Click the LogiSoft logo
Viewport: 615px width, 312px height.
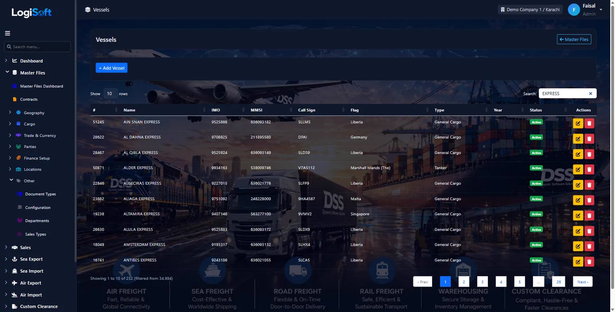point(31,13)
